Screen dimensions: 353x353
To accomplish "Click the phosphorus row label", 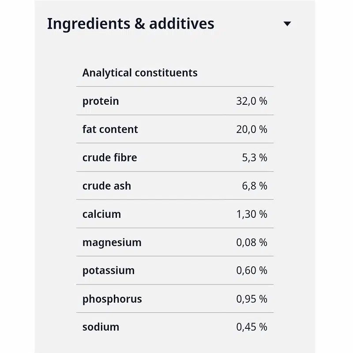I will pos(112,299).
